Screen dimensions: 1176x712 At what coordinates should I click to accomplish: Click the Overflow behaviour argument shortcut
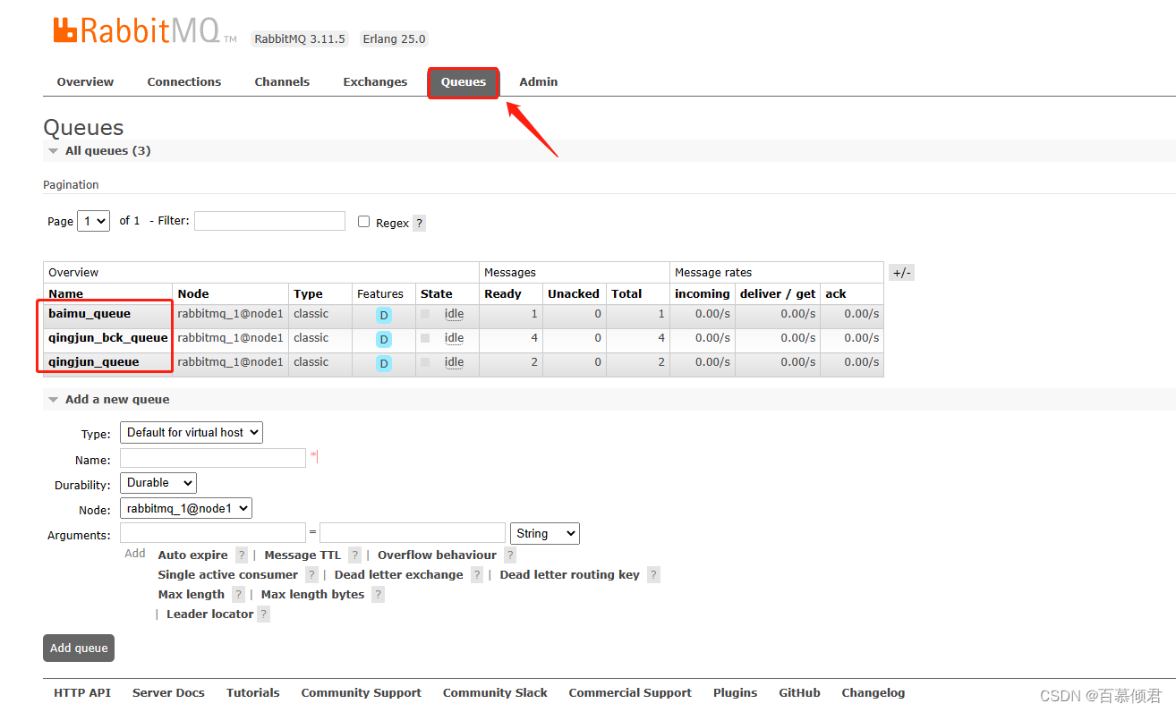point(438,555)
